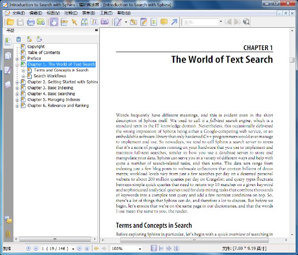Enable continuous facing layout
Screen dimensions: 298x255
coord(176,249)
